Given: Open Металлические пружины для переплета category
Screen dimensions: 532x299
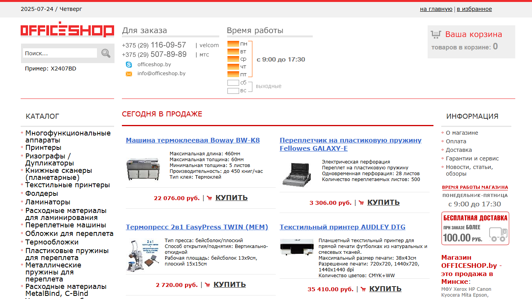Looking at the screenshot, I should (x=53, y=272).
